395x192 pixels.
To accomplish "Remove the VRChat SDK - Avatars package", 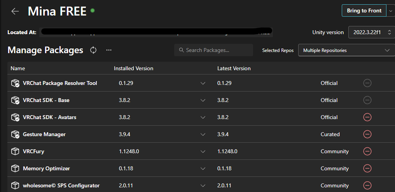I will point(367,117).
